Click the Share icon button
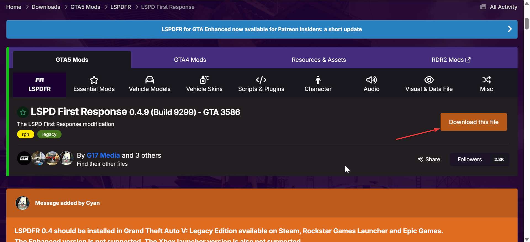Viewport: 530px width, 242px height. 420,159
